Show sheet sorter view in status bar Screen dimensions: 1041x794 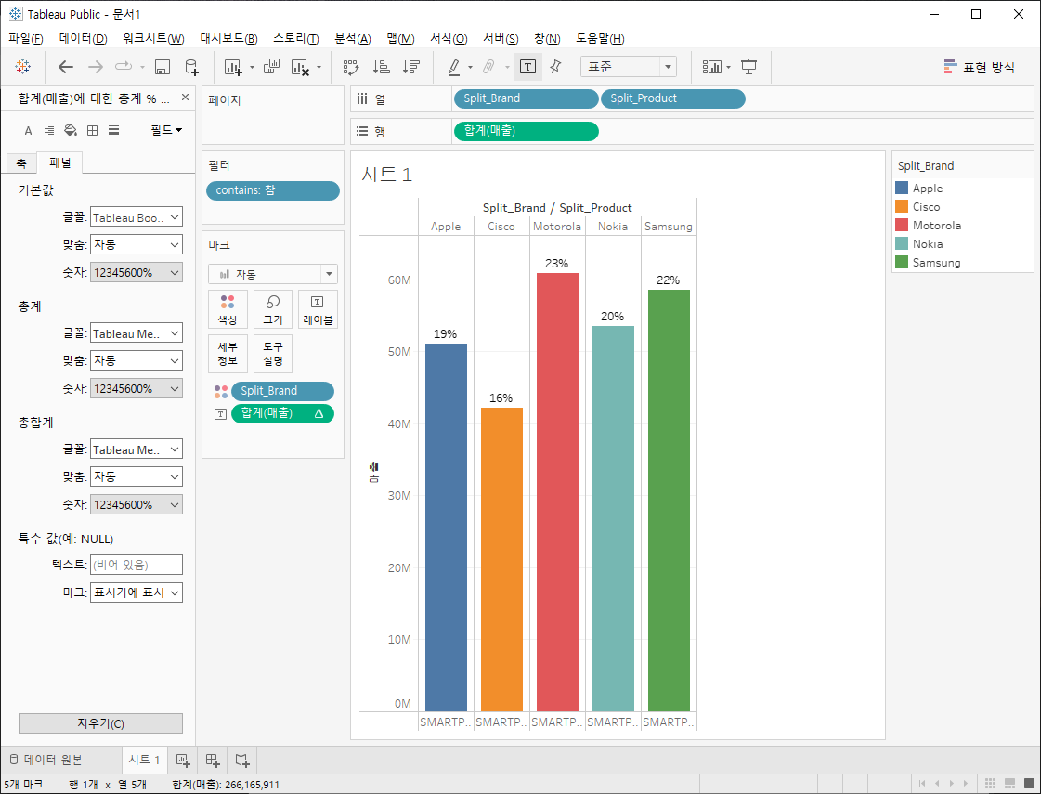[989, 784]
